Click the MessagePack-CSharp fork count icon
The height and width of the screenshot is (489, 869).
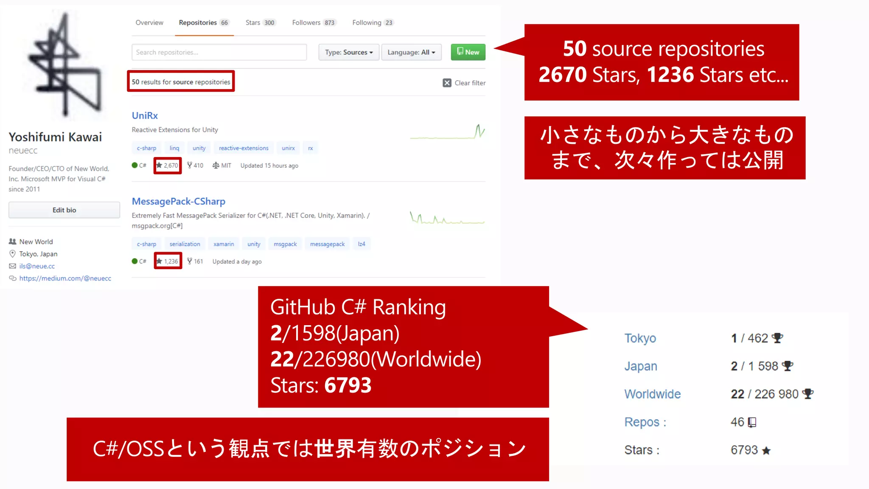point(190,261)
